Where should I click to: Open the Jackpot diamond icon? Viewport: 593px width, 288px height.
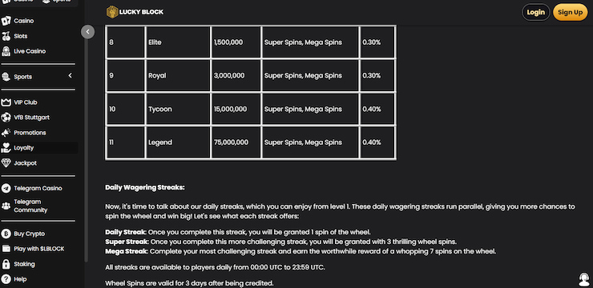[x=6, y=163]
